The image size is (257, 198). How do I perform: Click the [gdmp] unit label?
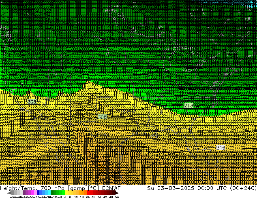(x=78, y=188)
